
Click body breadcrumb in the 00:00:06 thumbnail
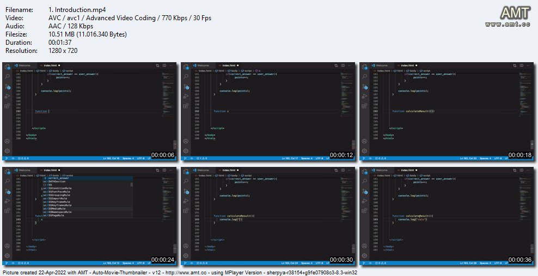(53, 70)
